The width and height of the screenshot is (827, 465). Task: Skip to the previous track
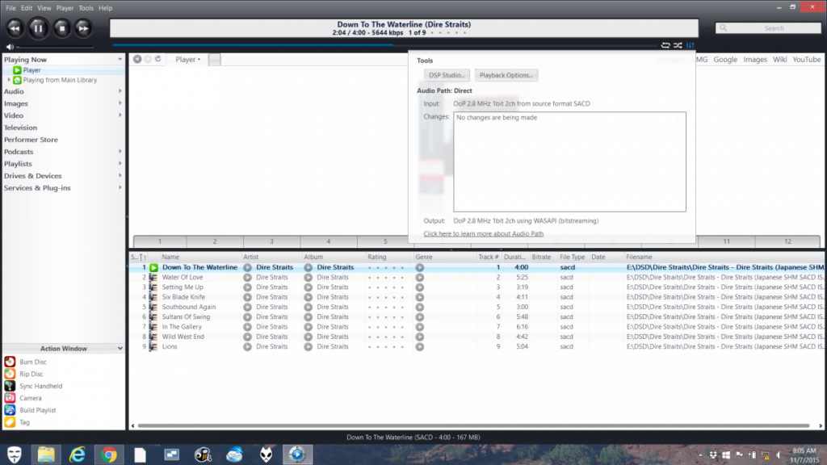coord(15,28)
